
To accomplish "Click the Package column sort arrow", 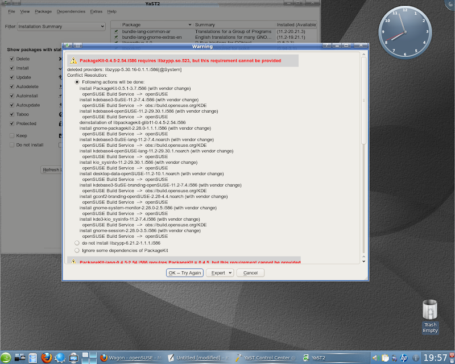I will click(190, 24).
